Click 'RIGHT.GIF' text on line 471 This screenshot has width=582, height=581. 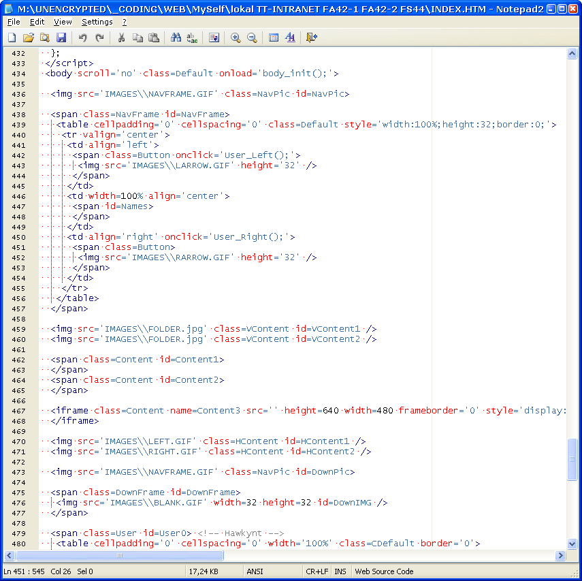coord(173,452)
